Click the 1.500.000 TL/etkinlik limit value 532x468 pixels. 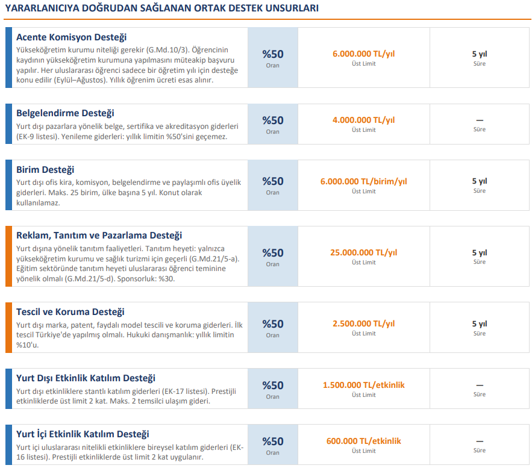tap(363, 385)
